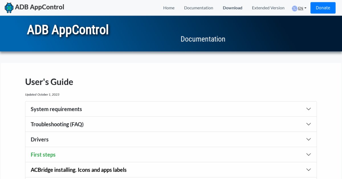Screen dimensions: 342x179
Task: Expand the First steps section
Action: (x=171, y=155)
